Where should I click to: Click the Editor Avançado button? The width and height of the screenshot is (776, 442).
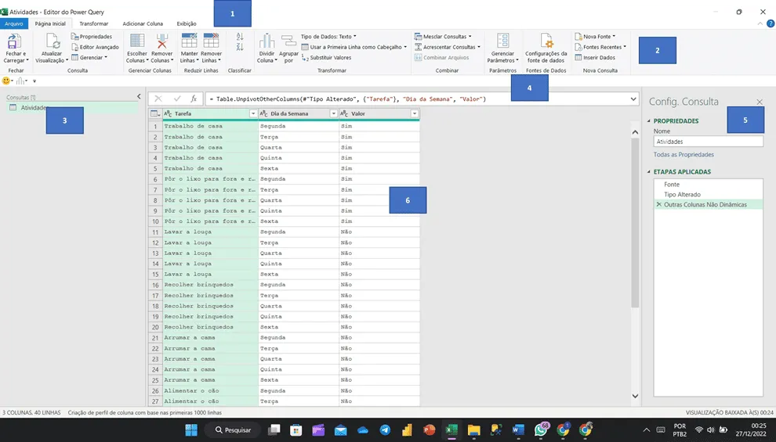point(95,47)
